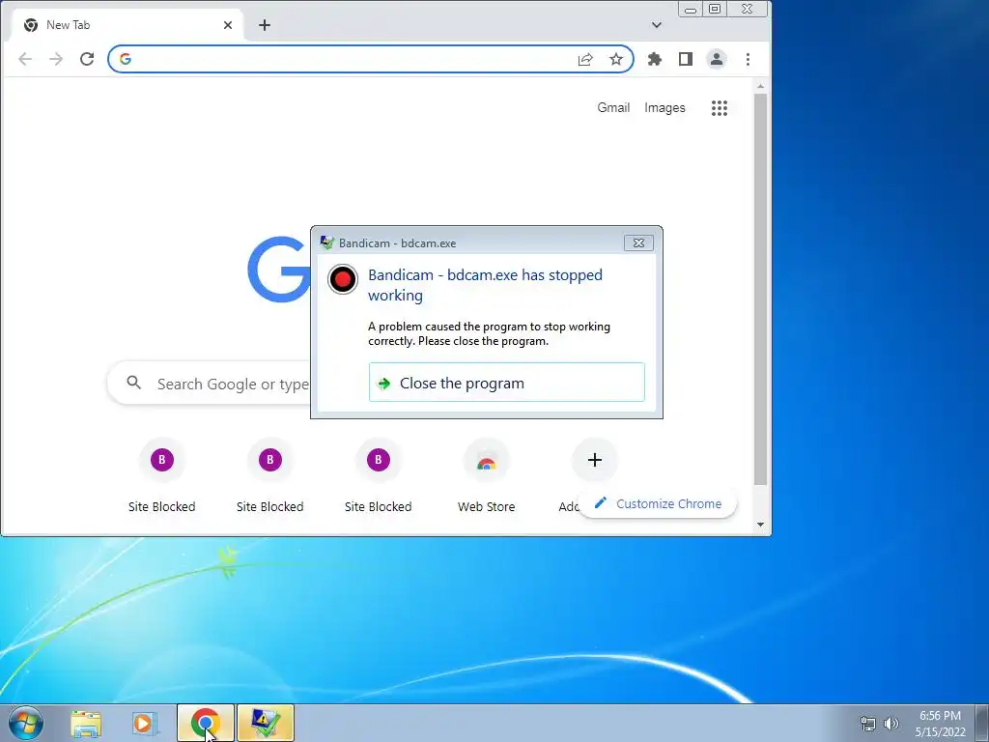This screenshot has height=742, width=989.
Task: Select the New Tab tab
Action: [x=128, y=25]
